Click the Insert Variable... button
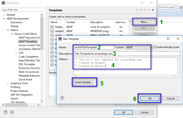The image size is (183, 118). tap(83, 82)
